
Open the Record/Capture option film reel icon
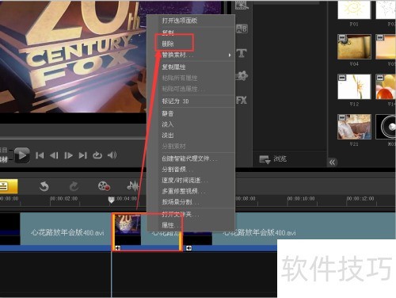[x=104, y=186]
